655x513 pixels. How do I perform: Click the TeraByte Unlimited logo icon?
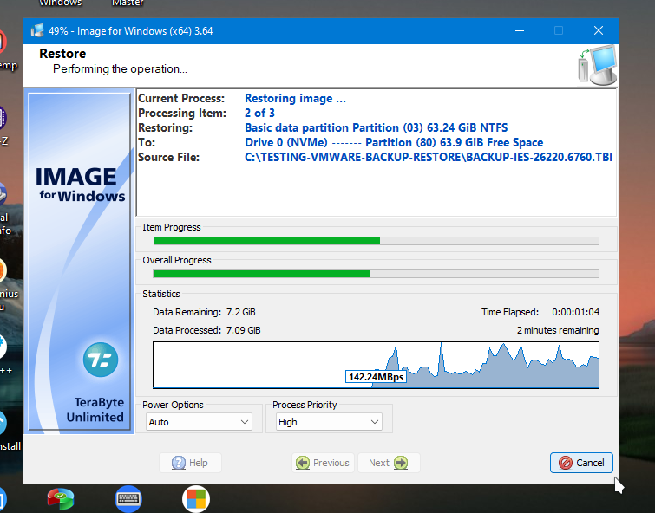click(101, 360)
